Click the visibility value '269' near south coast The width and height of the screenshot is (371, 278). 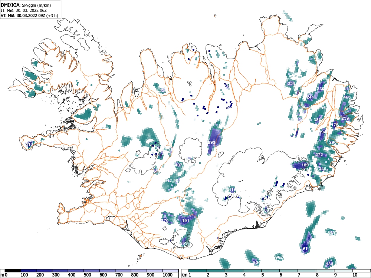[184, 243]
